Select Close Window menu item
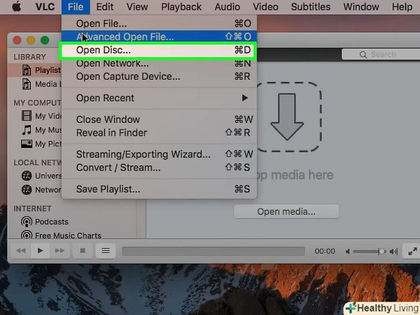The height and width of the screenshot is (315, 420). [x=159, y=119]
